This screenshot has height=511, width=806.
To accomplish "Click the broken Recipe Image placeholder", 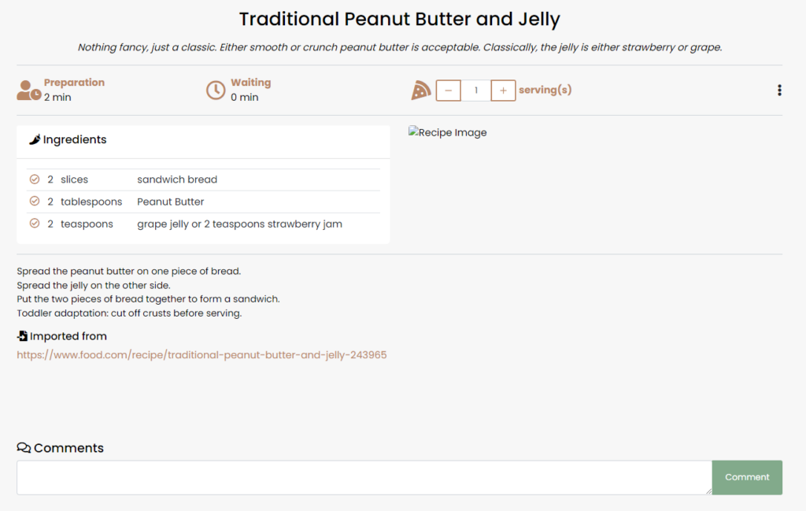I will [448, 132].
